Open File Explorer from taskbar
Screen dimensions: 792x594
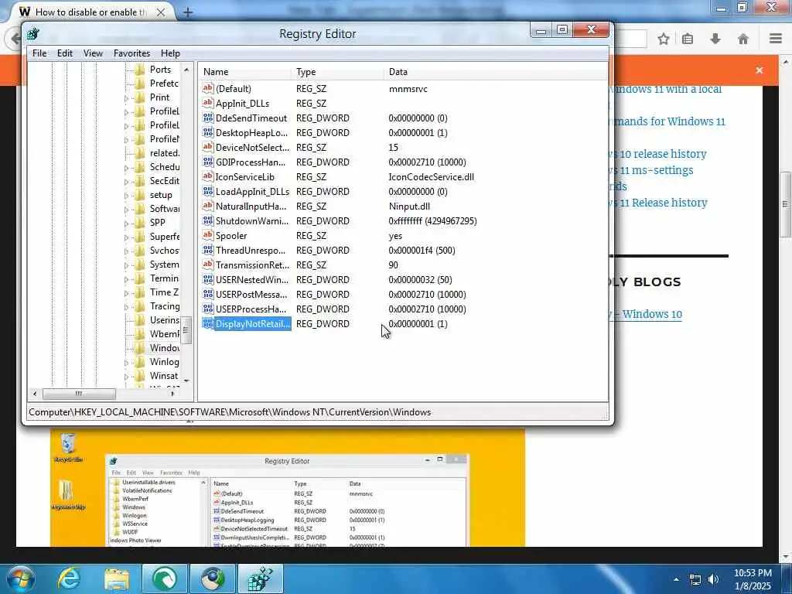click(x=117, y=579)
